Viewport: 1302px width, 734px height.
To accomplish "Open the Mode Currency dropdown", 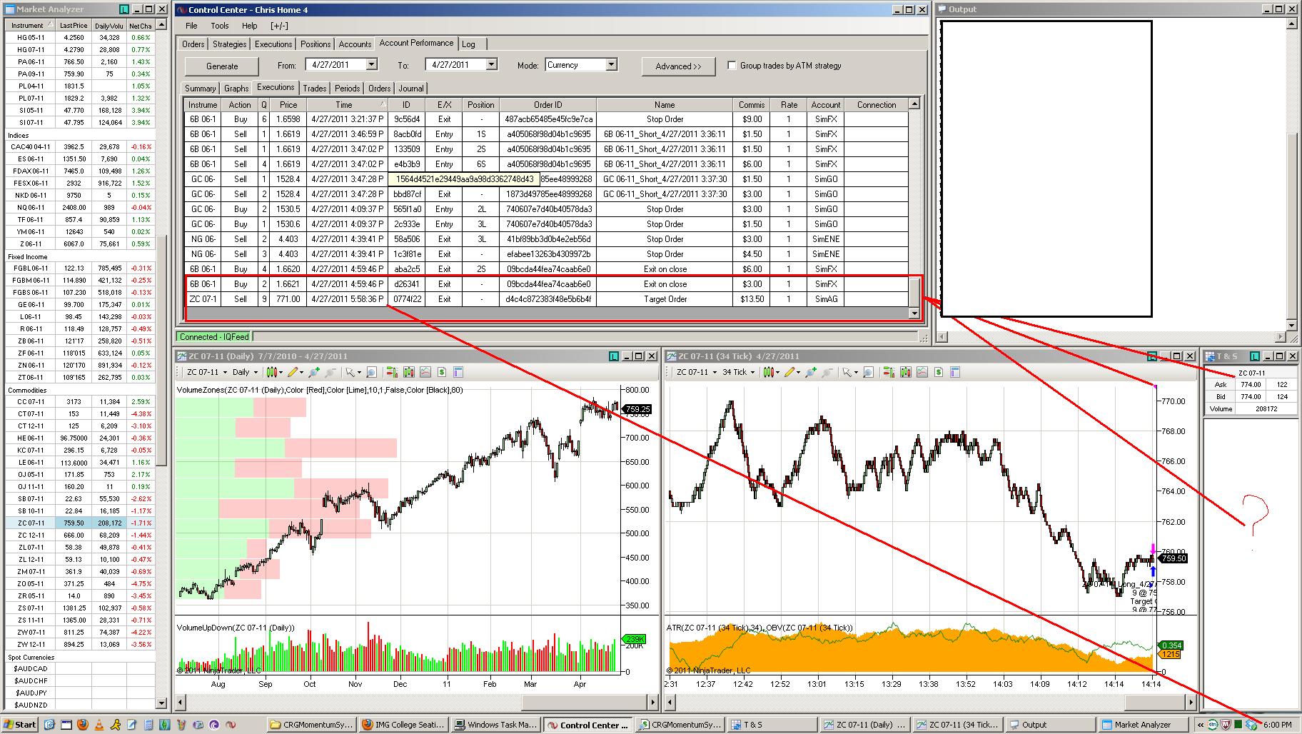I will point(611,64).
